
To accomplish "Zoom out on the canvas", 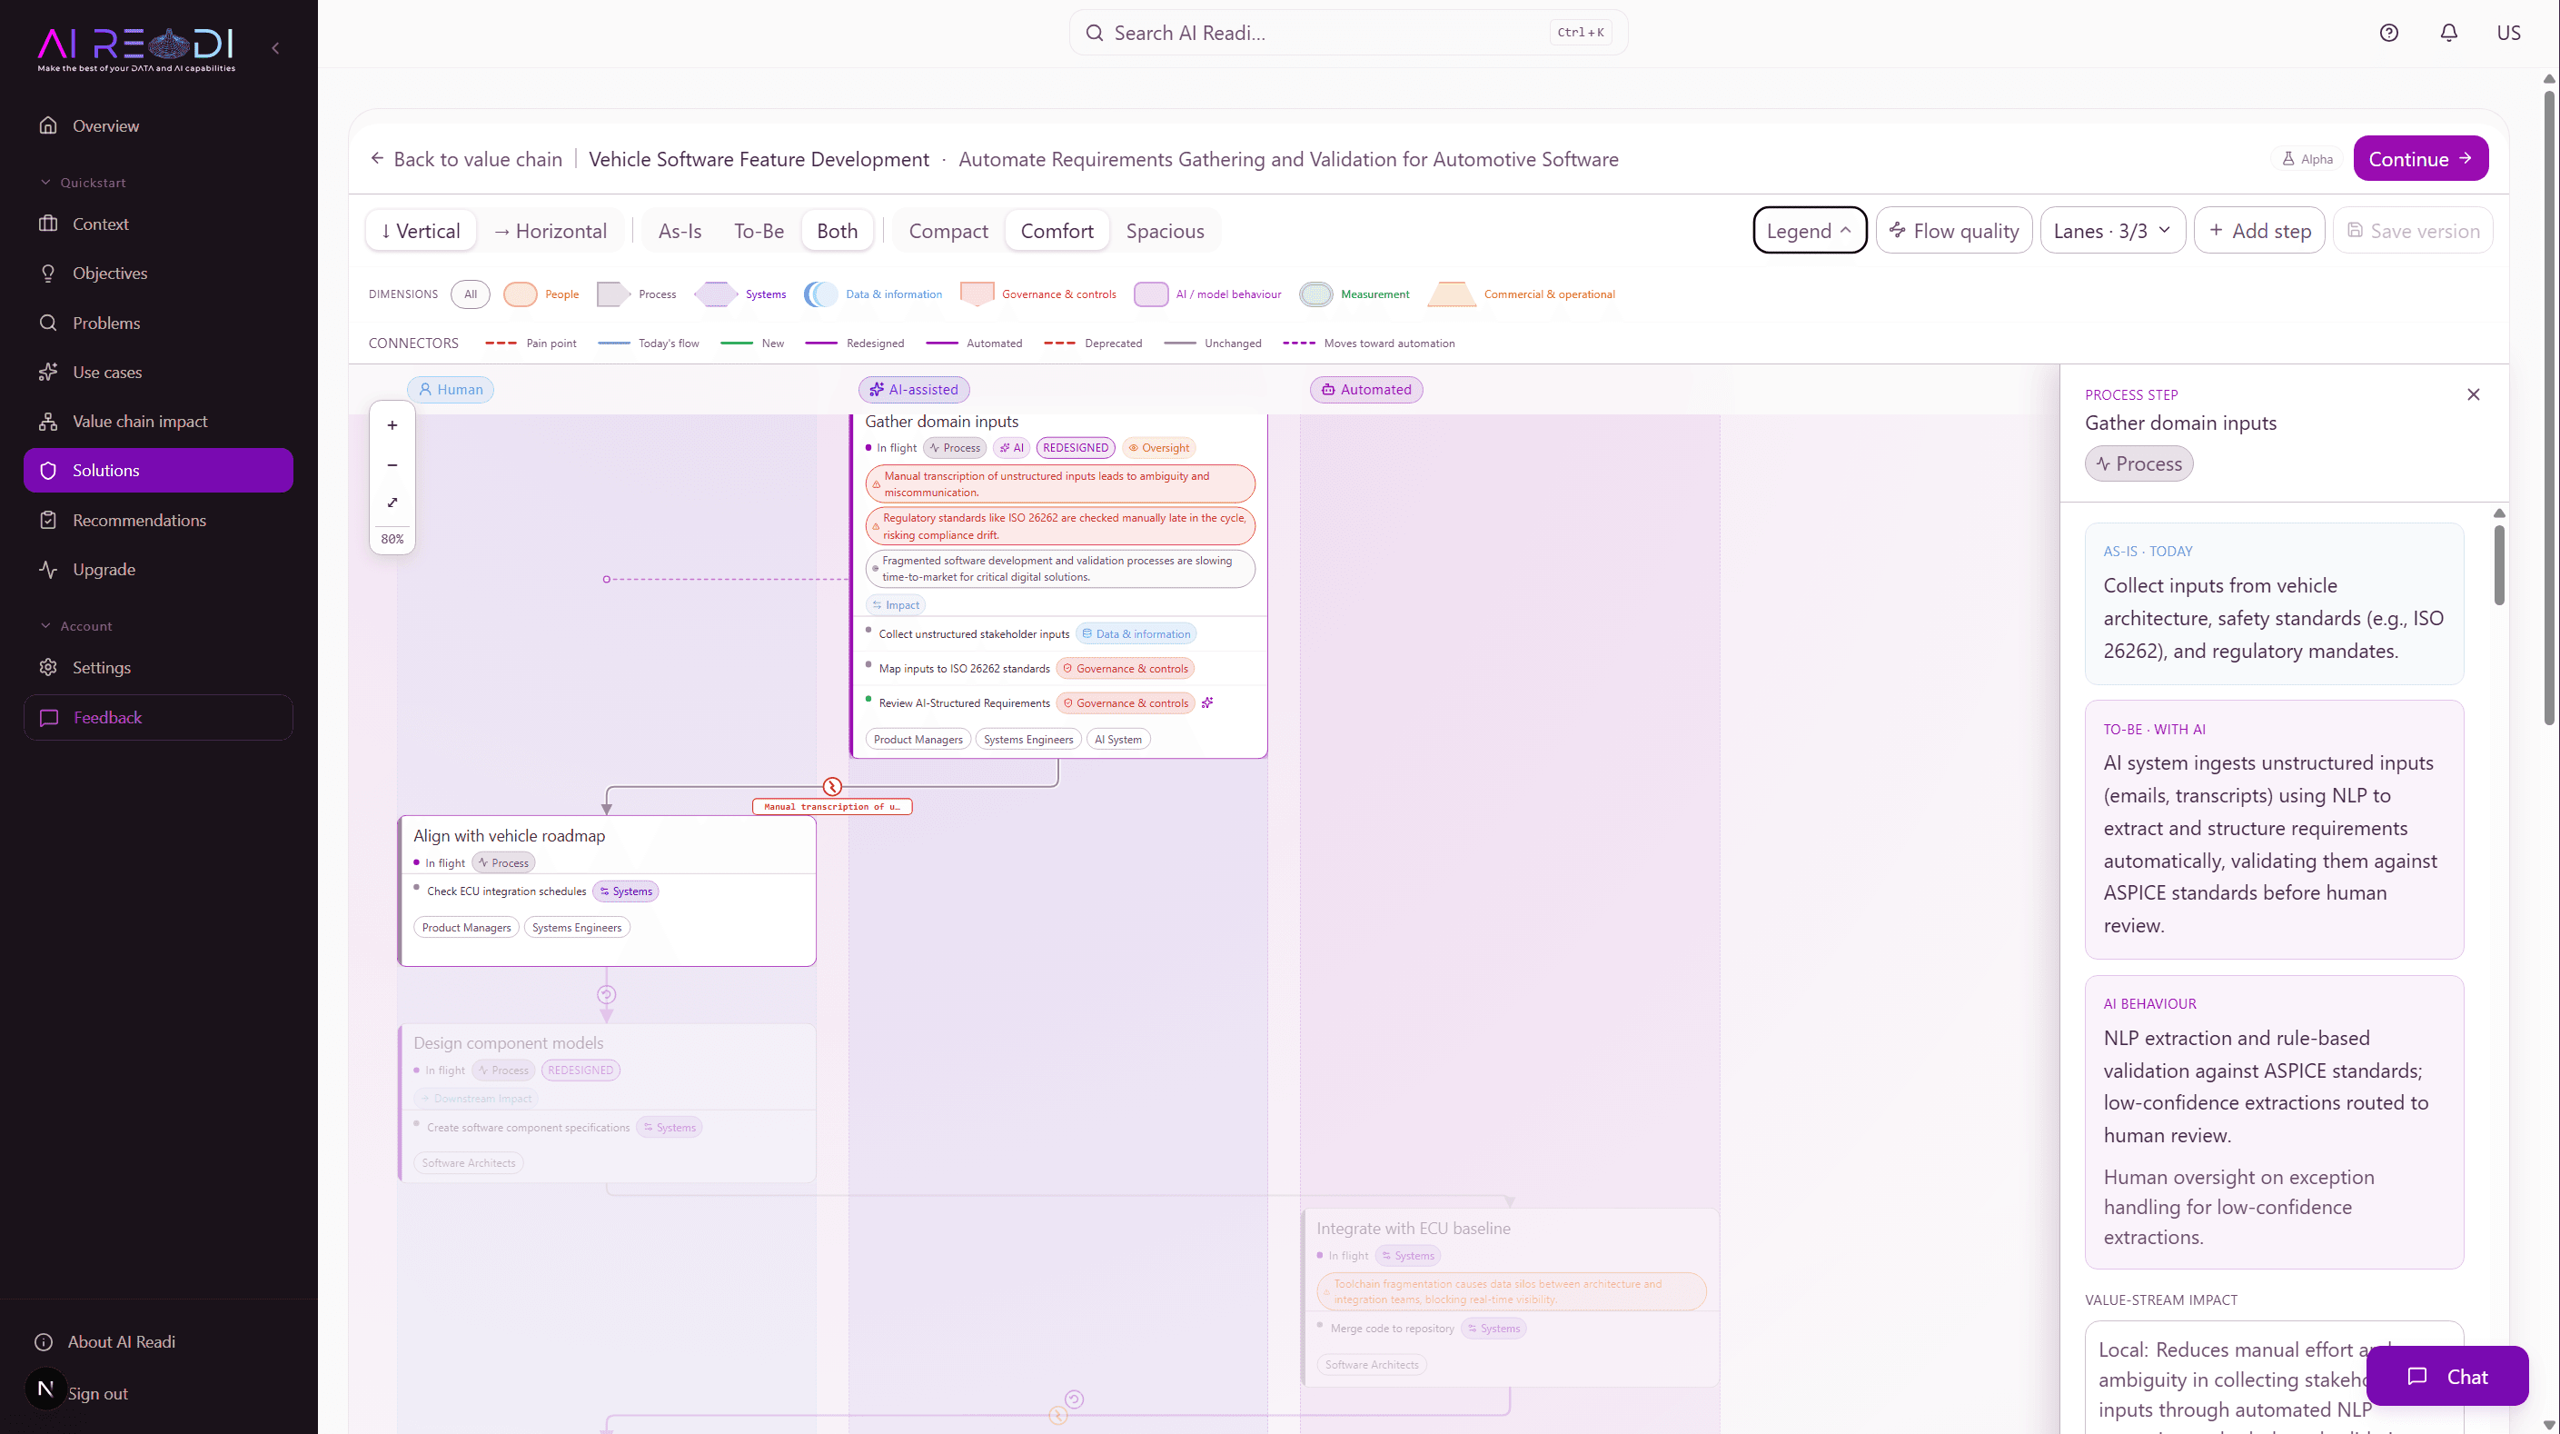I will click(392, 464).
